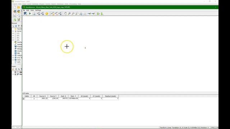This screenshot has width=230, height=129.
Task: Expand the WMS/WMTS node in Browser
Action: 13,56
